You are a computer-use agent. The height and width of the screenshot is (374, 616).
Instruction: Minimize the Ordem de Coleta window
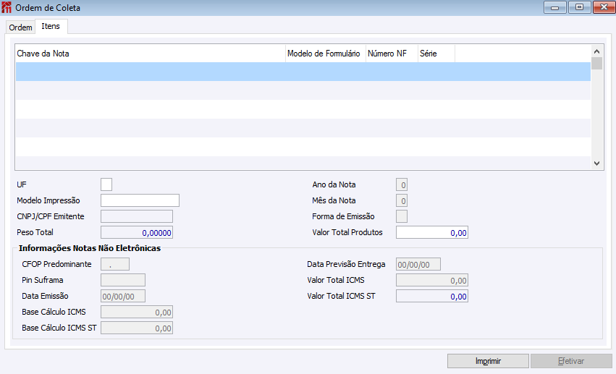tap(554, 7)
